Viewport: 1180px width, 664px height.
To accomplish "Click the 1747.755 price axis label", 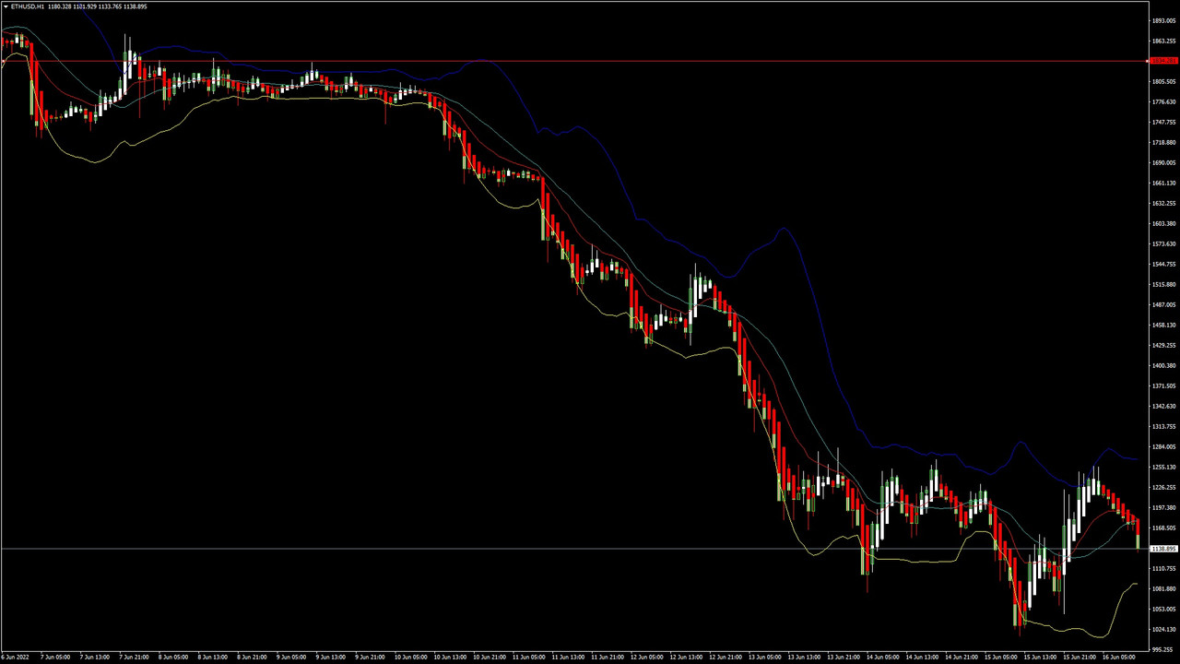I will (1163, 122).
